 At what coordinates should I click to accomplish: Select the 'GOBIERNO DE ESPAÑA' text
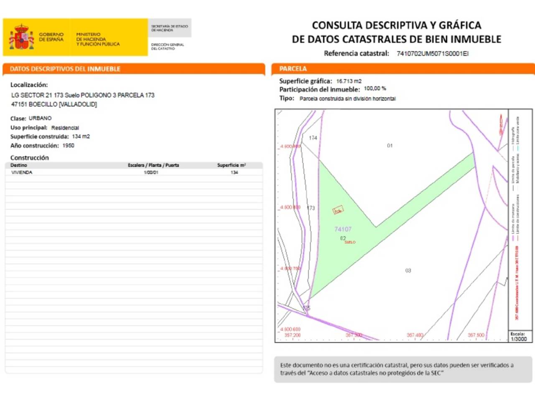pyautogui.click(x=51, y=37)
